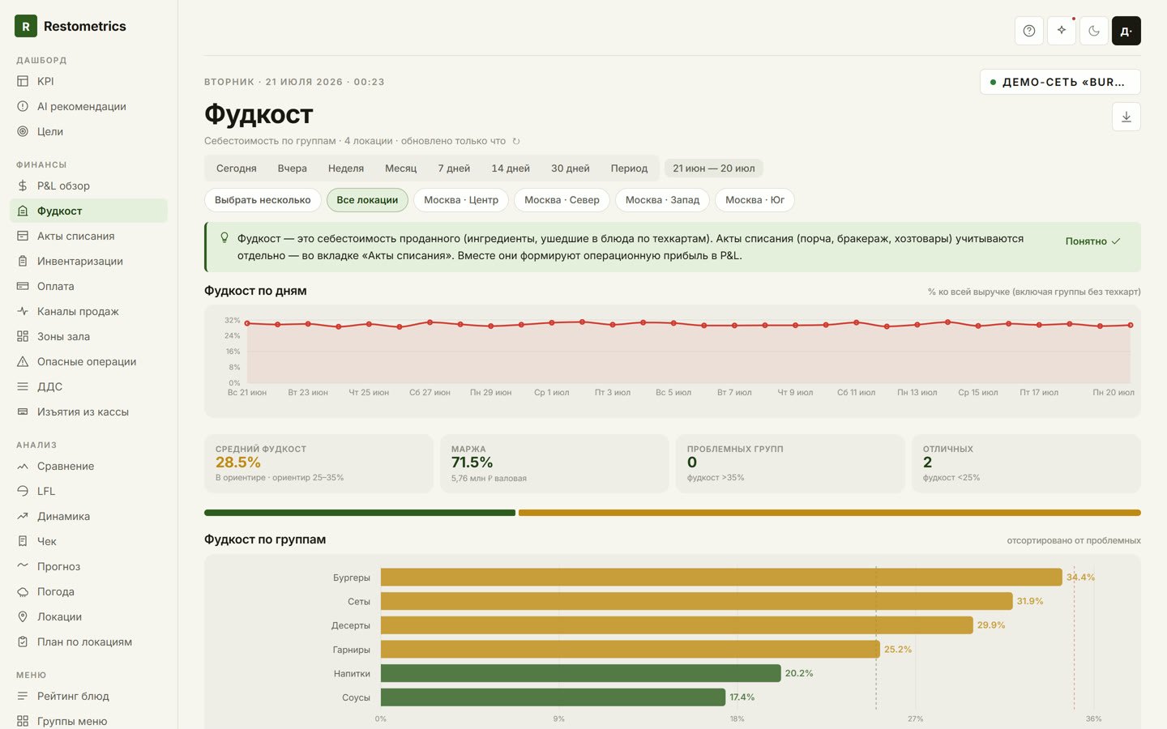
Task: Open Инвентаризации clipboard icon
Action: 23,261
